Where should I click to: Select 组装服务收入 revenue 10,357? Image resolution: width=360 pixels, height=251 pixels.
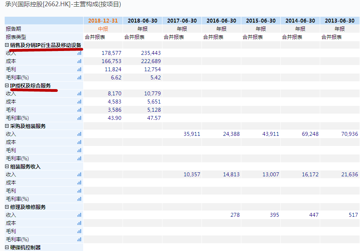[x=192, y=175]
